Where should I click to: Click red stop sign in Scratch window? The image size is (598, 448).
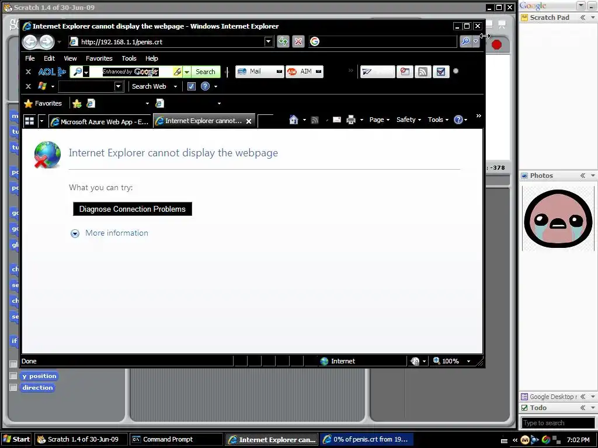[496, 45]
